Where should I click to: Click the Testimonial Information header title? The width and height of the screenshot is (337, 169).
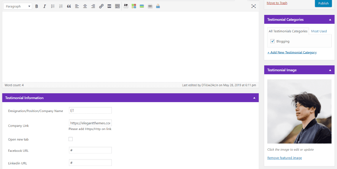click(24, 98)
